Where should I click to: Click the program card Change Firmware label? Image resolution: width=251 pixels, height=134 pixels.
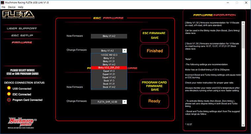(x=77, y=101)
